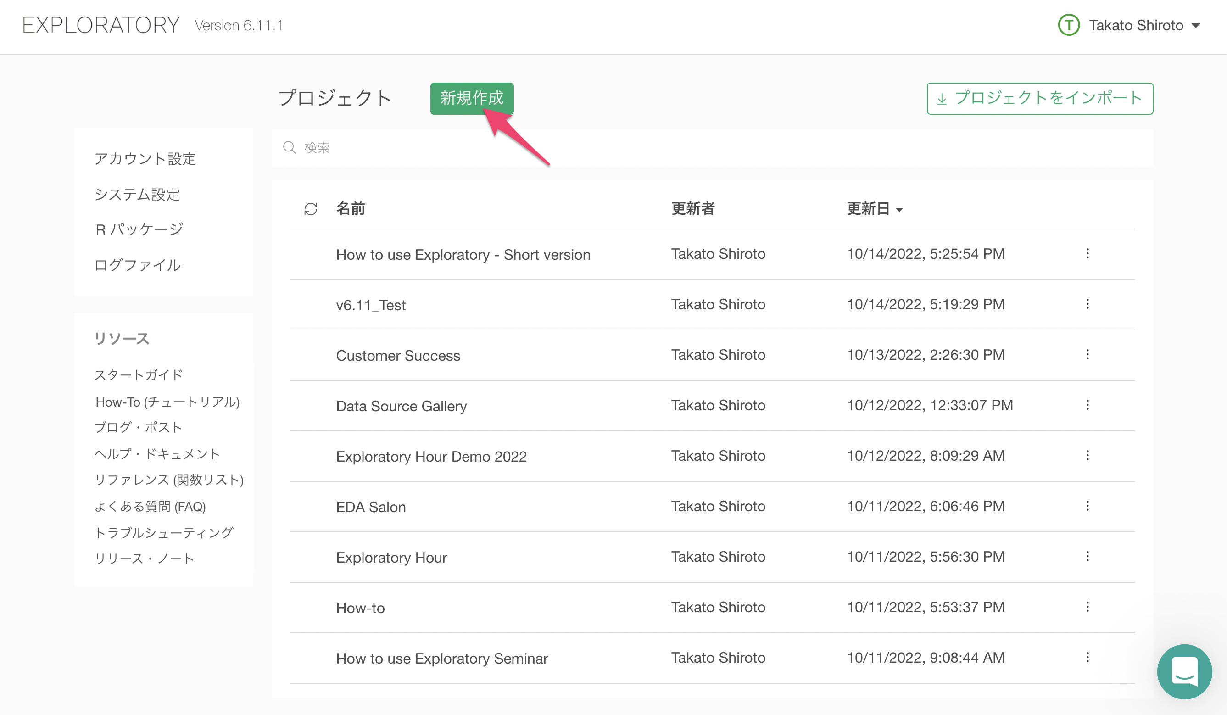Open the options menu for Customer Success

[1087, 355]
